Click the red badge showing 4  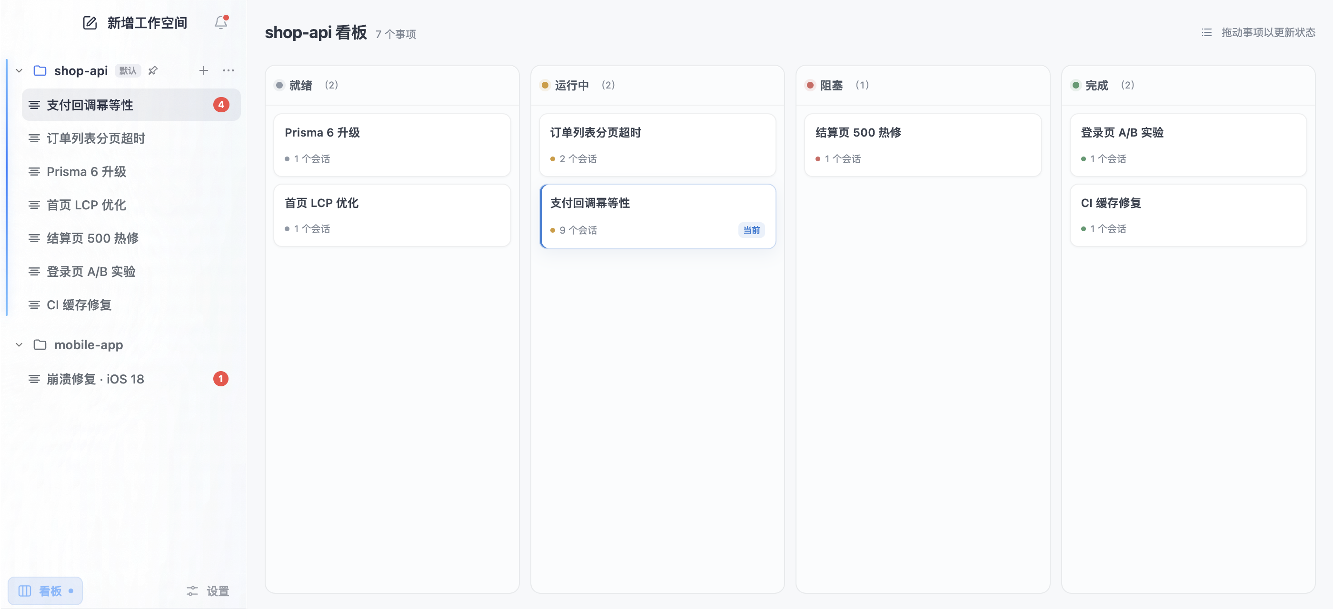click(221, 105)
